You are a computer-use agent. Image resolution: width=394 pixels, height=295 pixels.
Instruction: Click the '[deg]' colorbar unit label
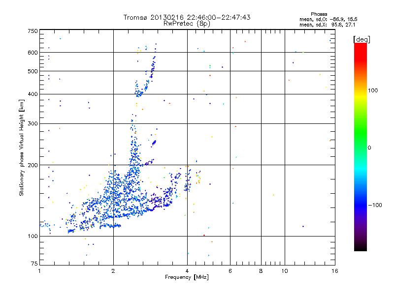pyautogui.click(x=361, y=39)
